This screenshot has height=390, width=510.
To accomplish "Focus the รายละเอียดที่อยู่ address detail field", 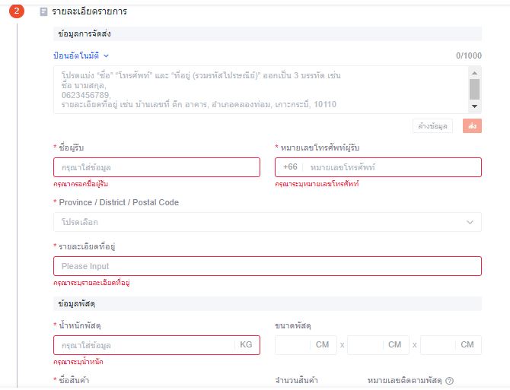I will click(x=267, y=266).
